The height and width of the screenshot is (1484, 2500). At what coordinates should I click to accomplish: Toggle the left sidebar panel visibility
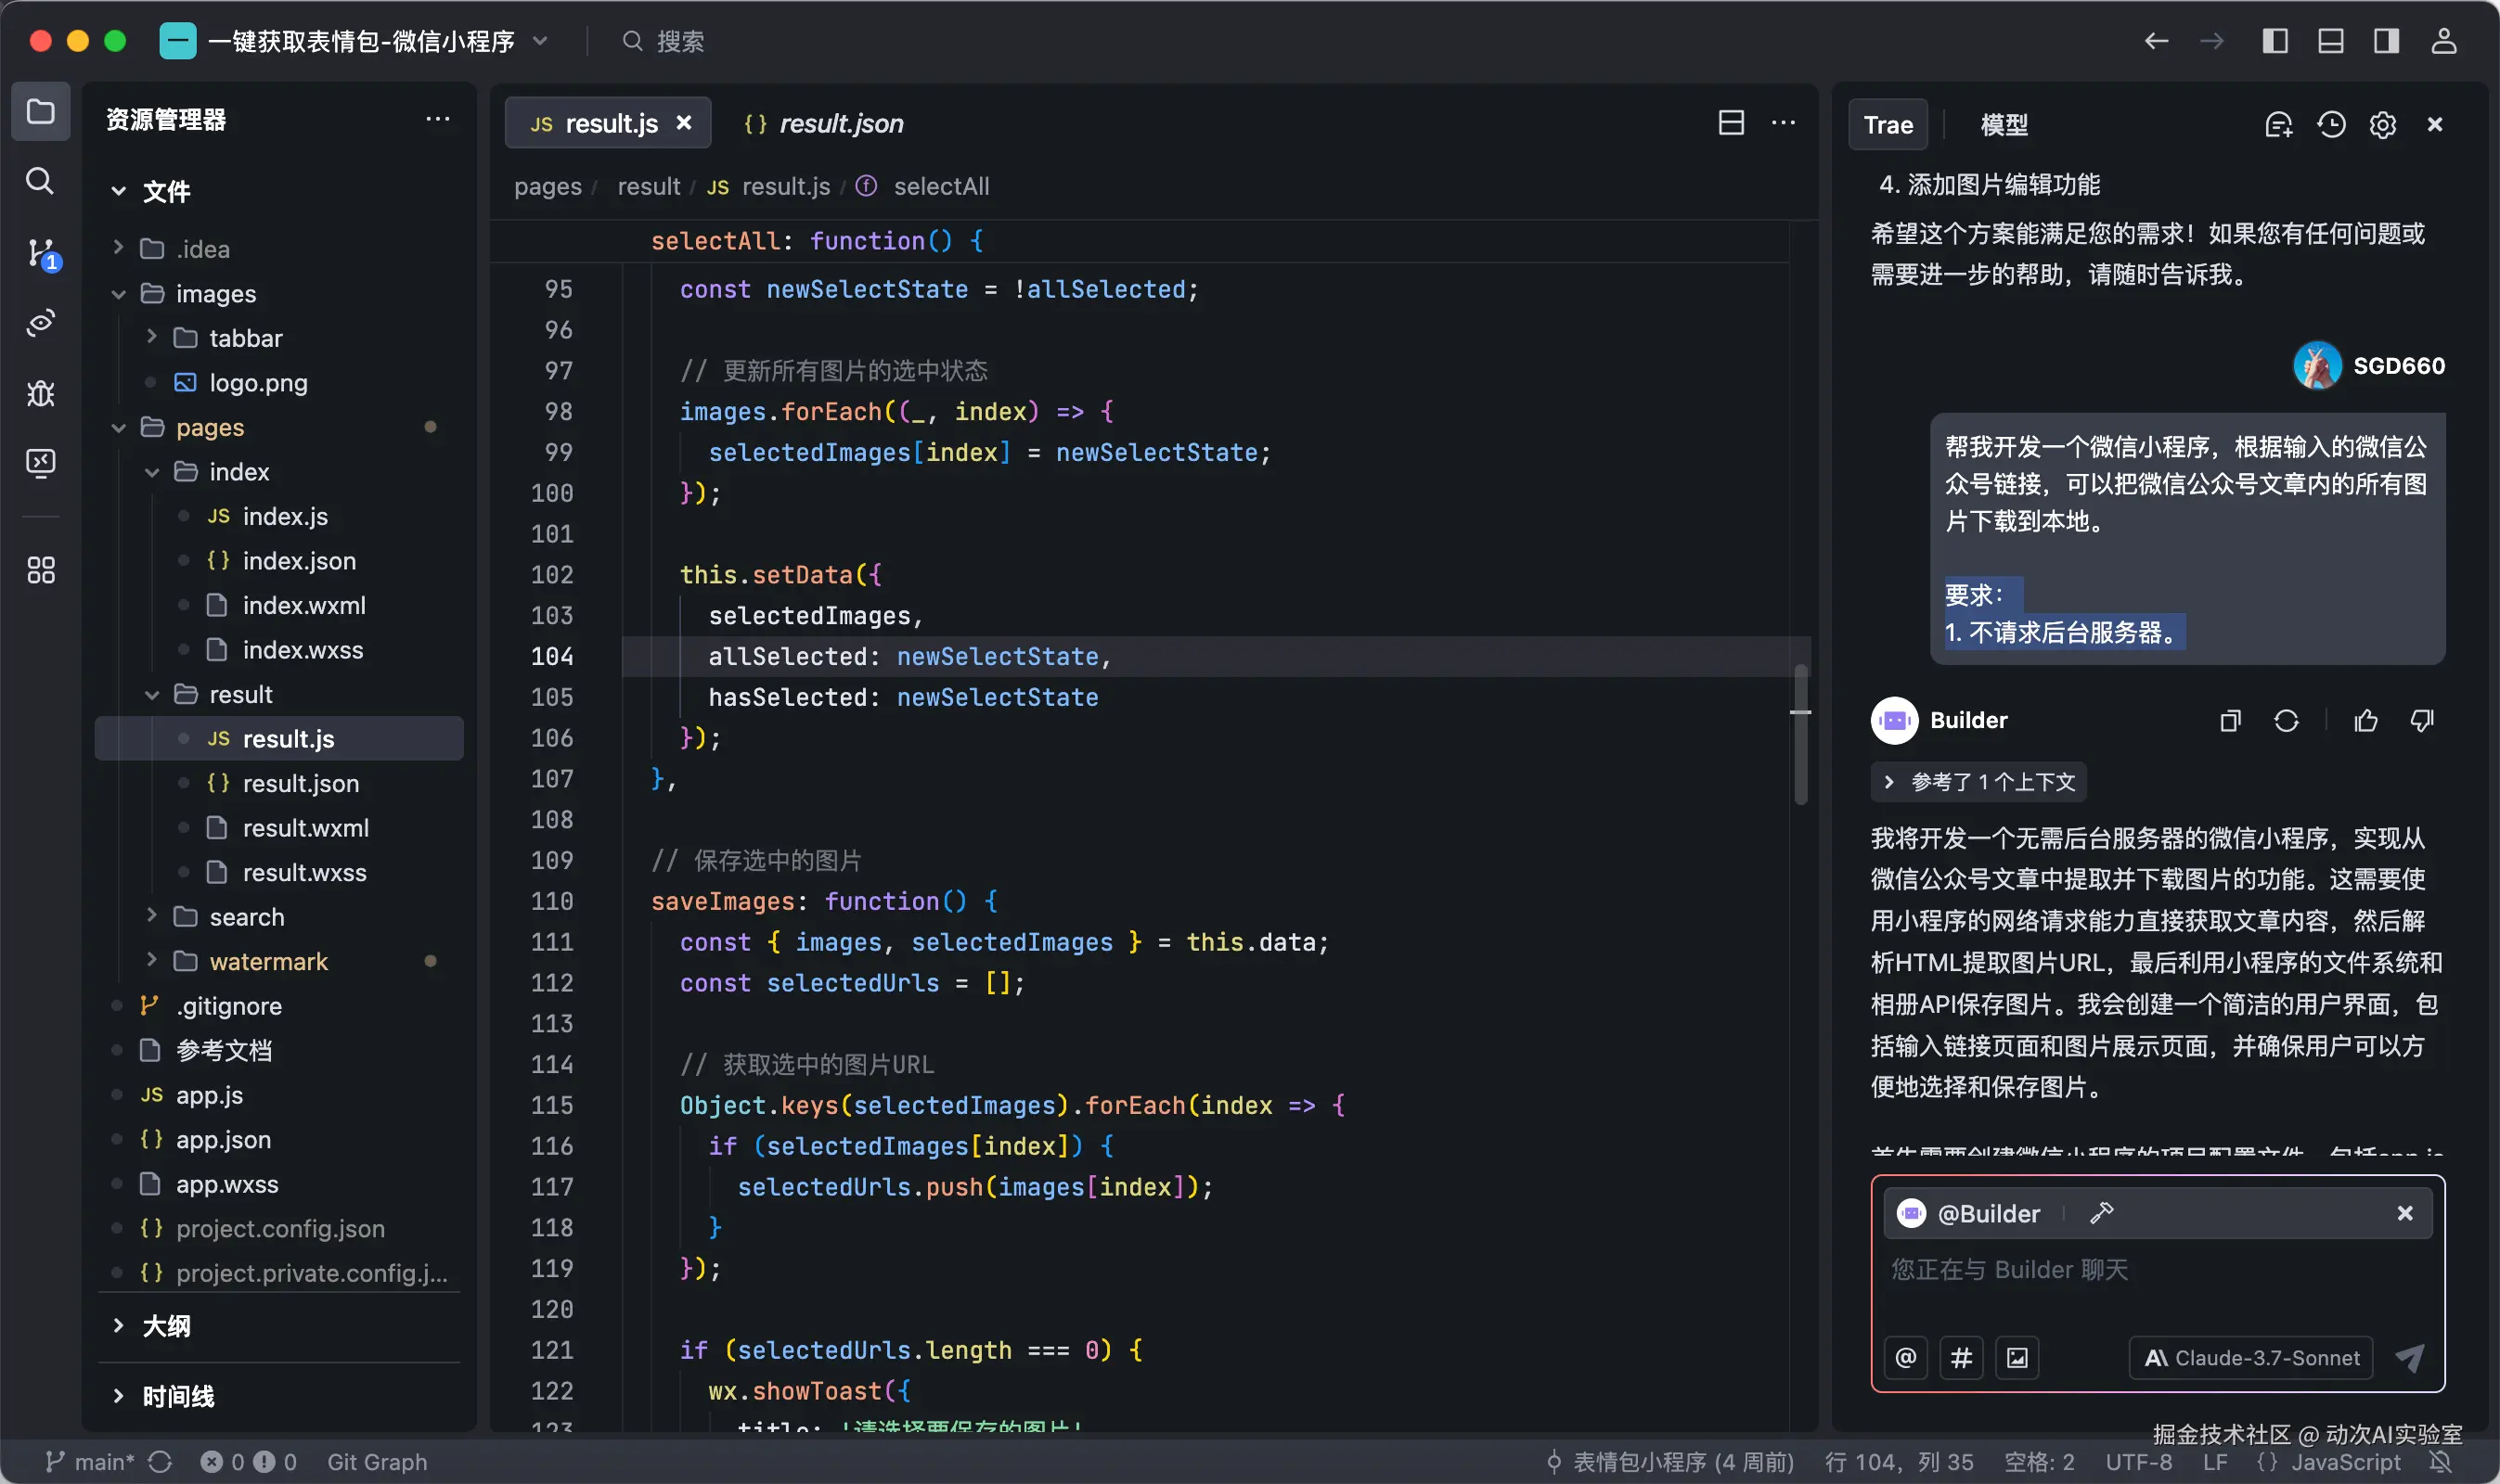pyautogui.click(x=2274, y=41)
